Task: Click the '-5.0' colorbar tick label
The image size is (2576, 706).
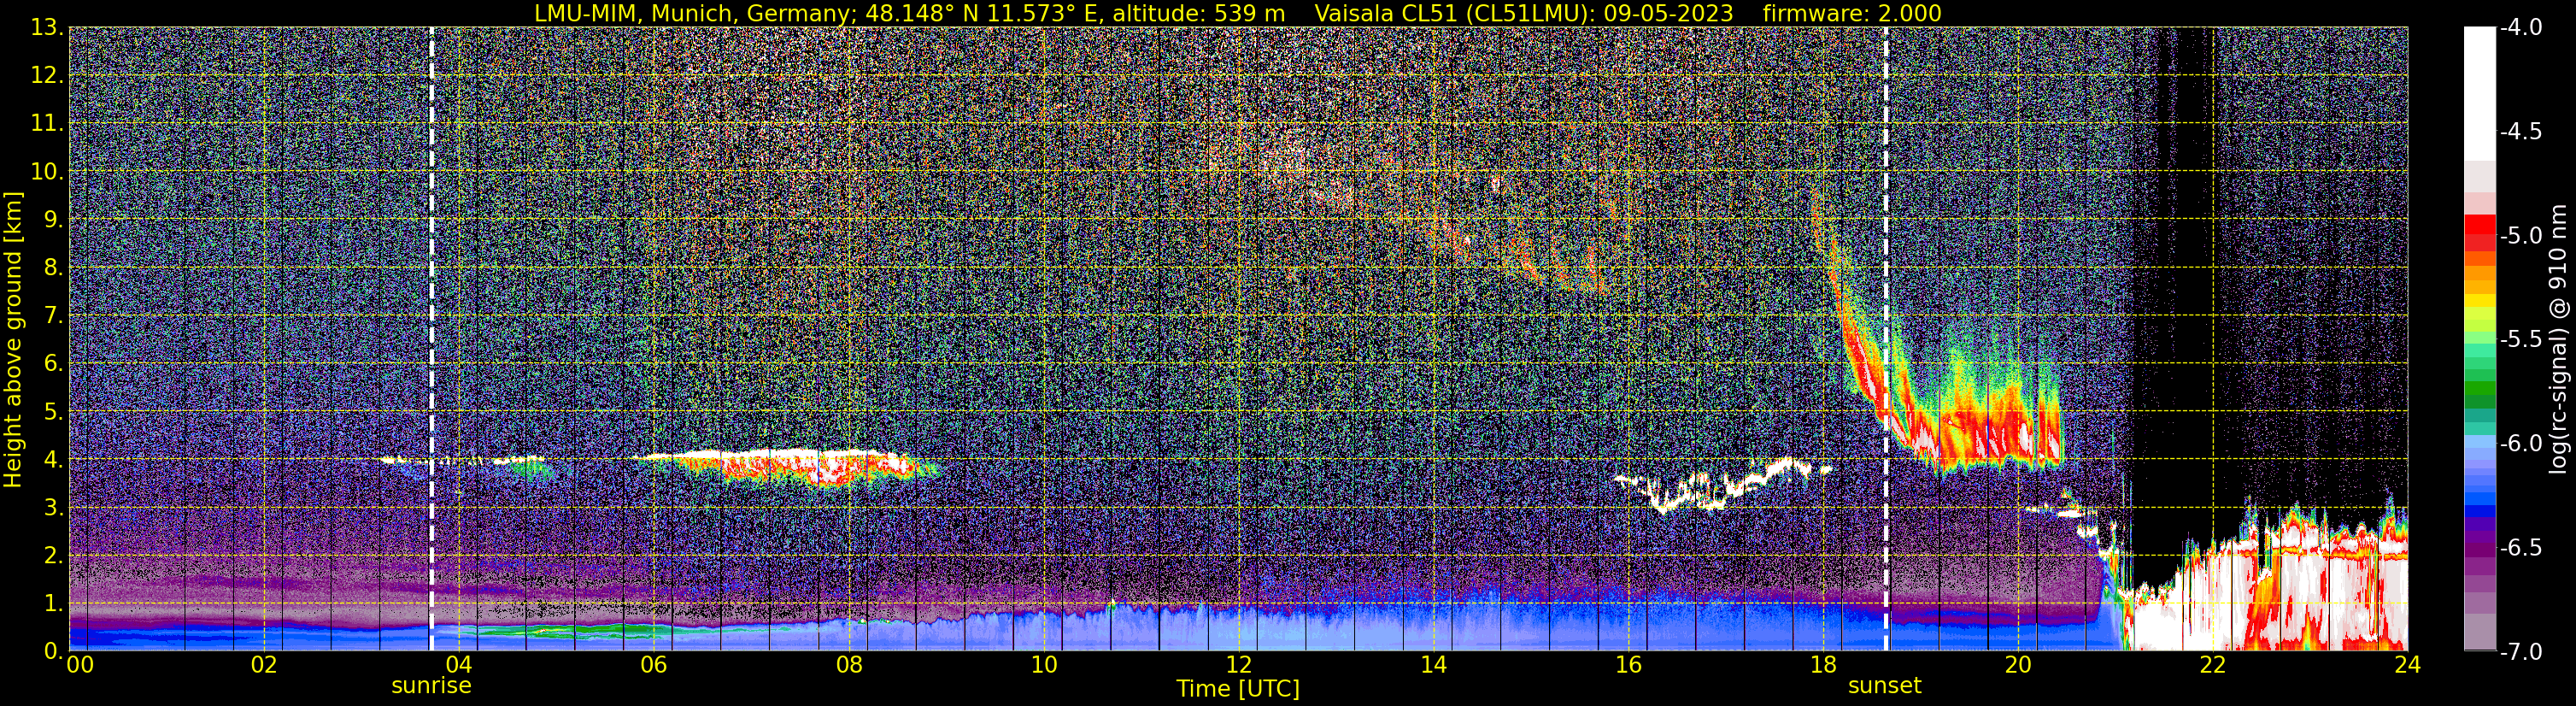Action: point(2520,236)
